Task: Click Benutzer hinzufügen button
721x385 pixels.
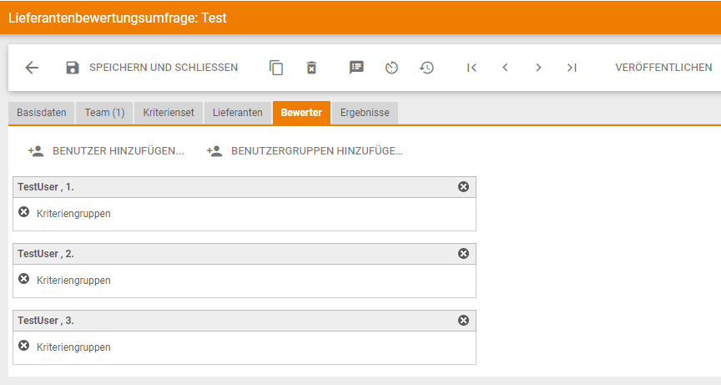Action: pyautogui.click(x=106, y=151)
